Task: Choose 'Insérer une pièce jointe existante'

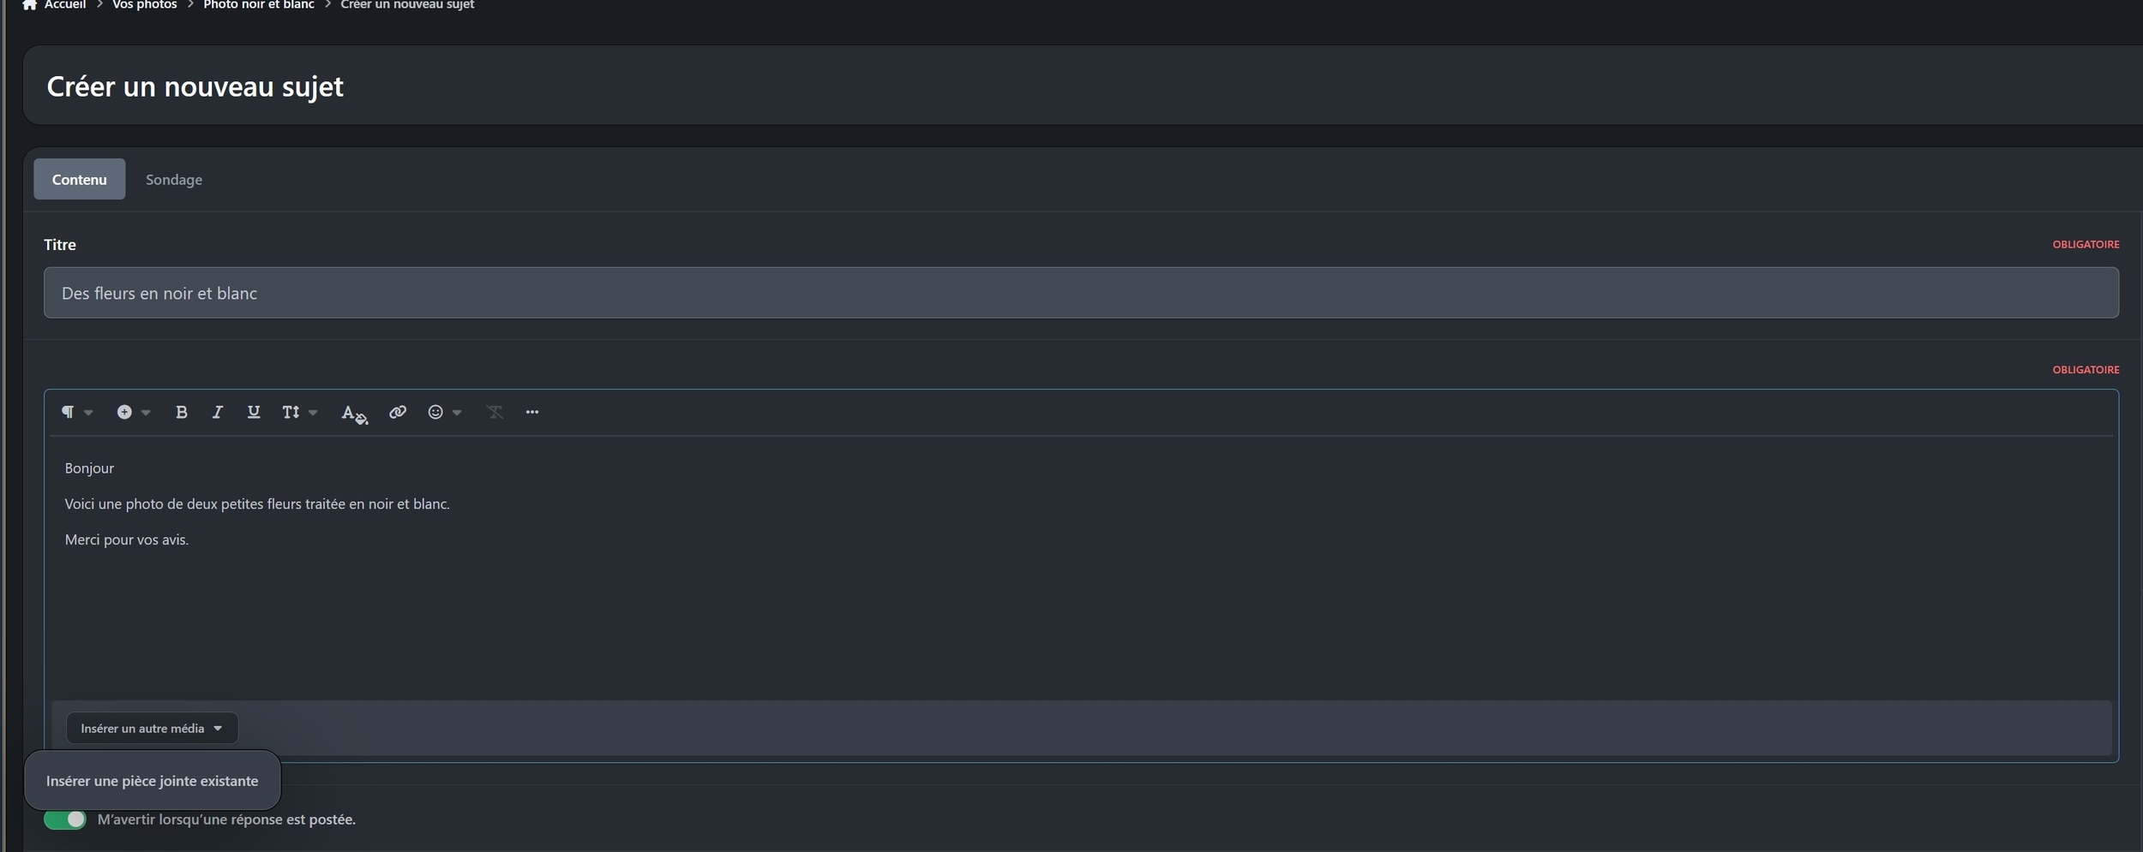Action: [152, 780]
